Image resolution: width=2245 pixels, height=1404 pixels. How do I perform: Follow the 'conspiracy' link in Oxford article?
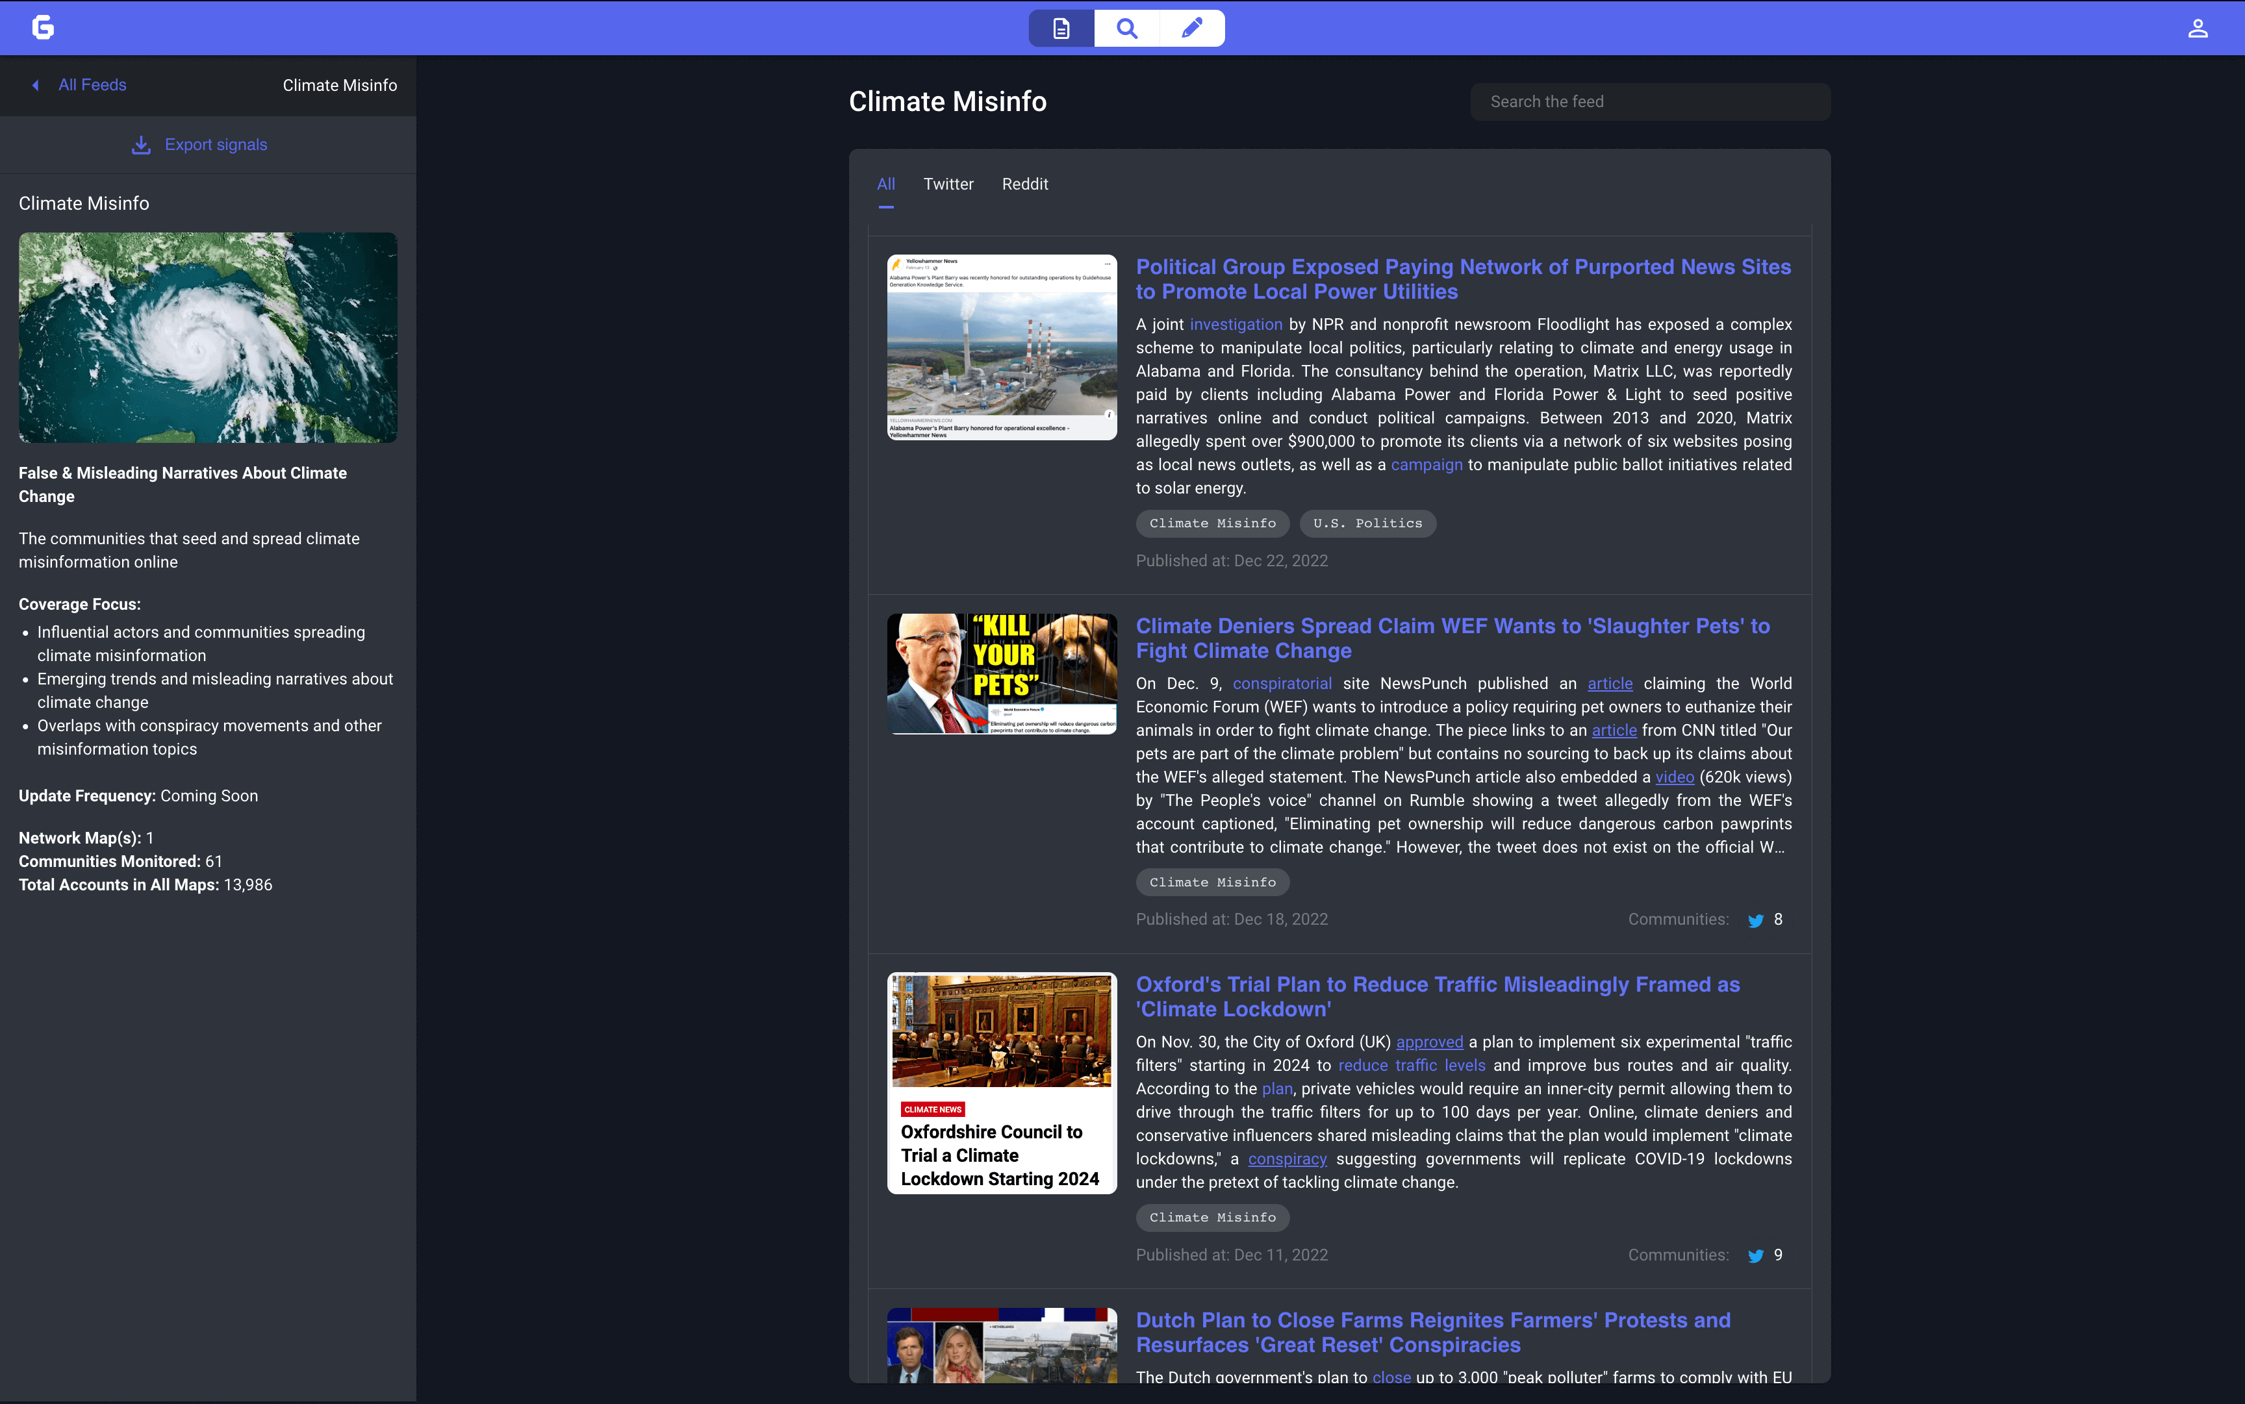coord(1286,1159)
